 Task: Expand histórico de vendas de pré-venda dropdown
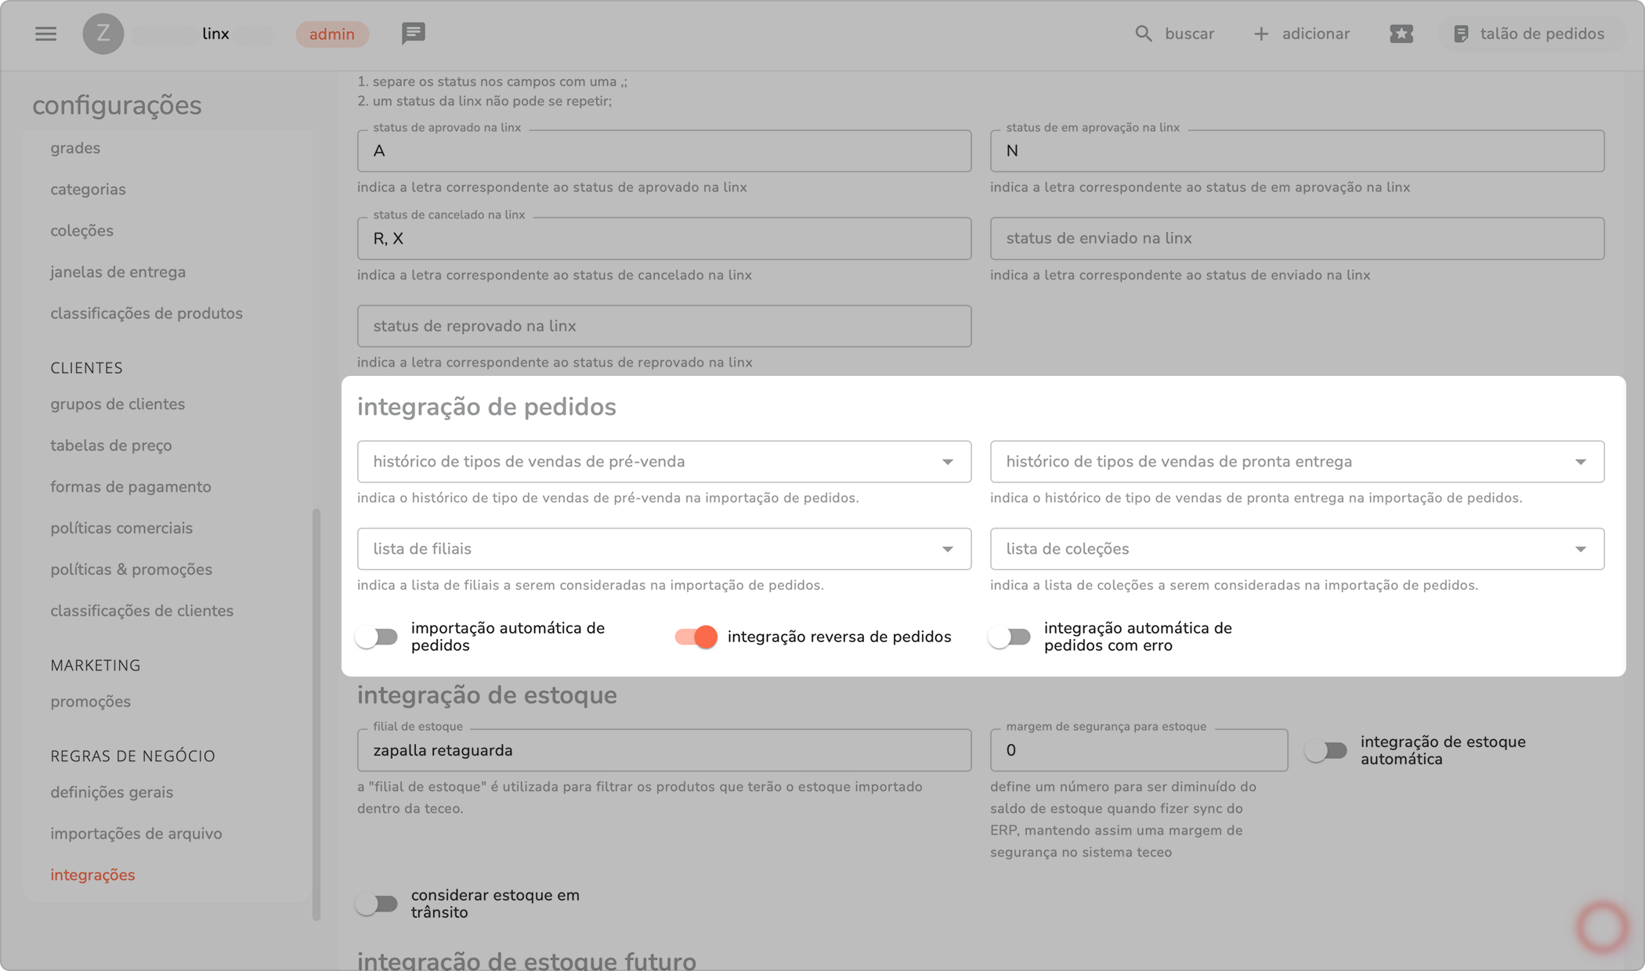coord(947,462)
